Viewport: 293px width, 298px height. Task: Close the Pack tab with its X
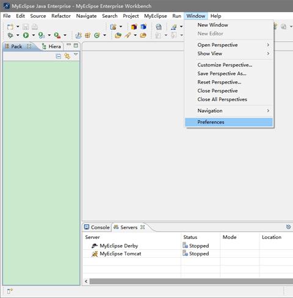click(x=29, y=46)
